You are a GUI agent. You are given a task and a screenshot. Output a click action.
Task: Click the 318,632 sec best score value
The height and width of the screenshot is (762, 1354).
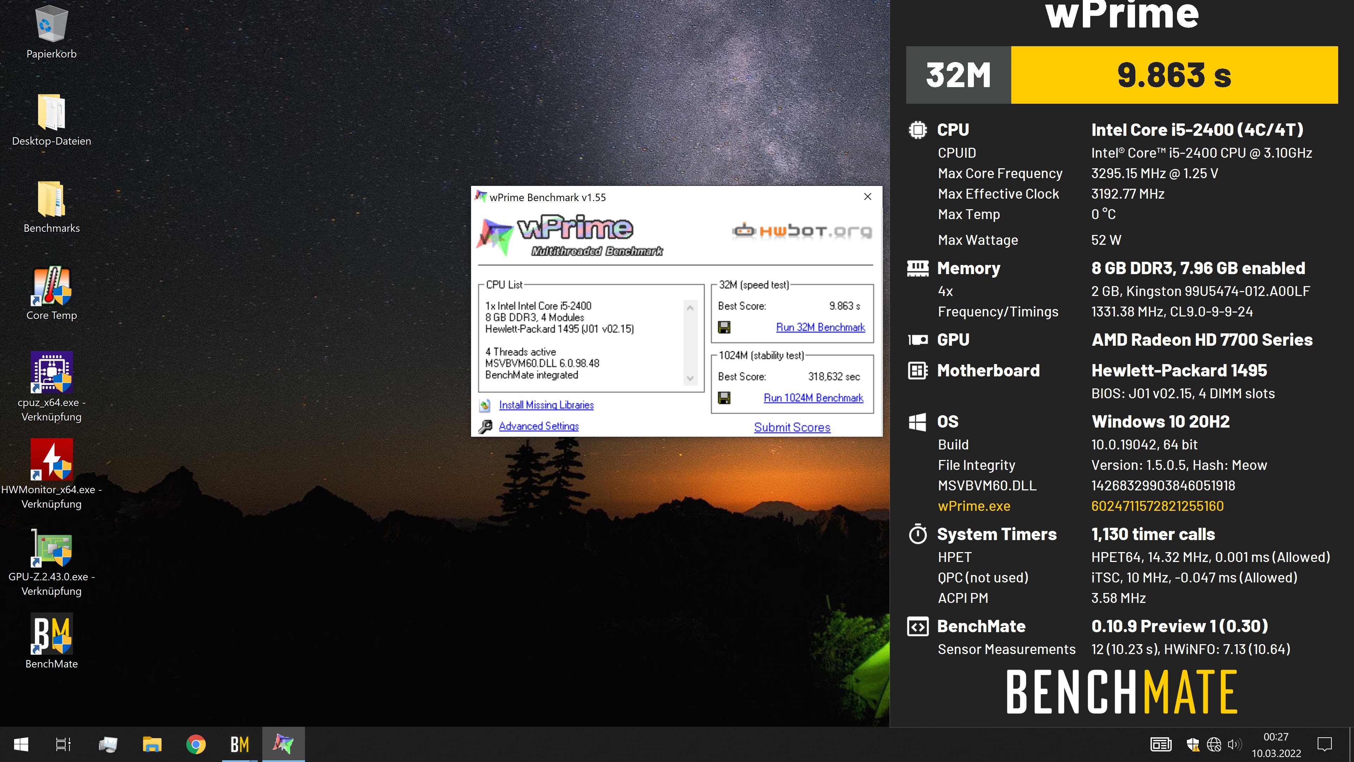click(834, 376)
